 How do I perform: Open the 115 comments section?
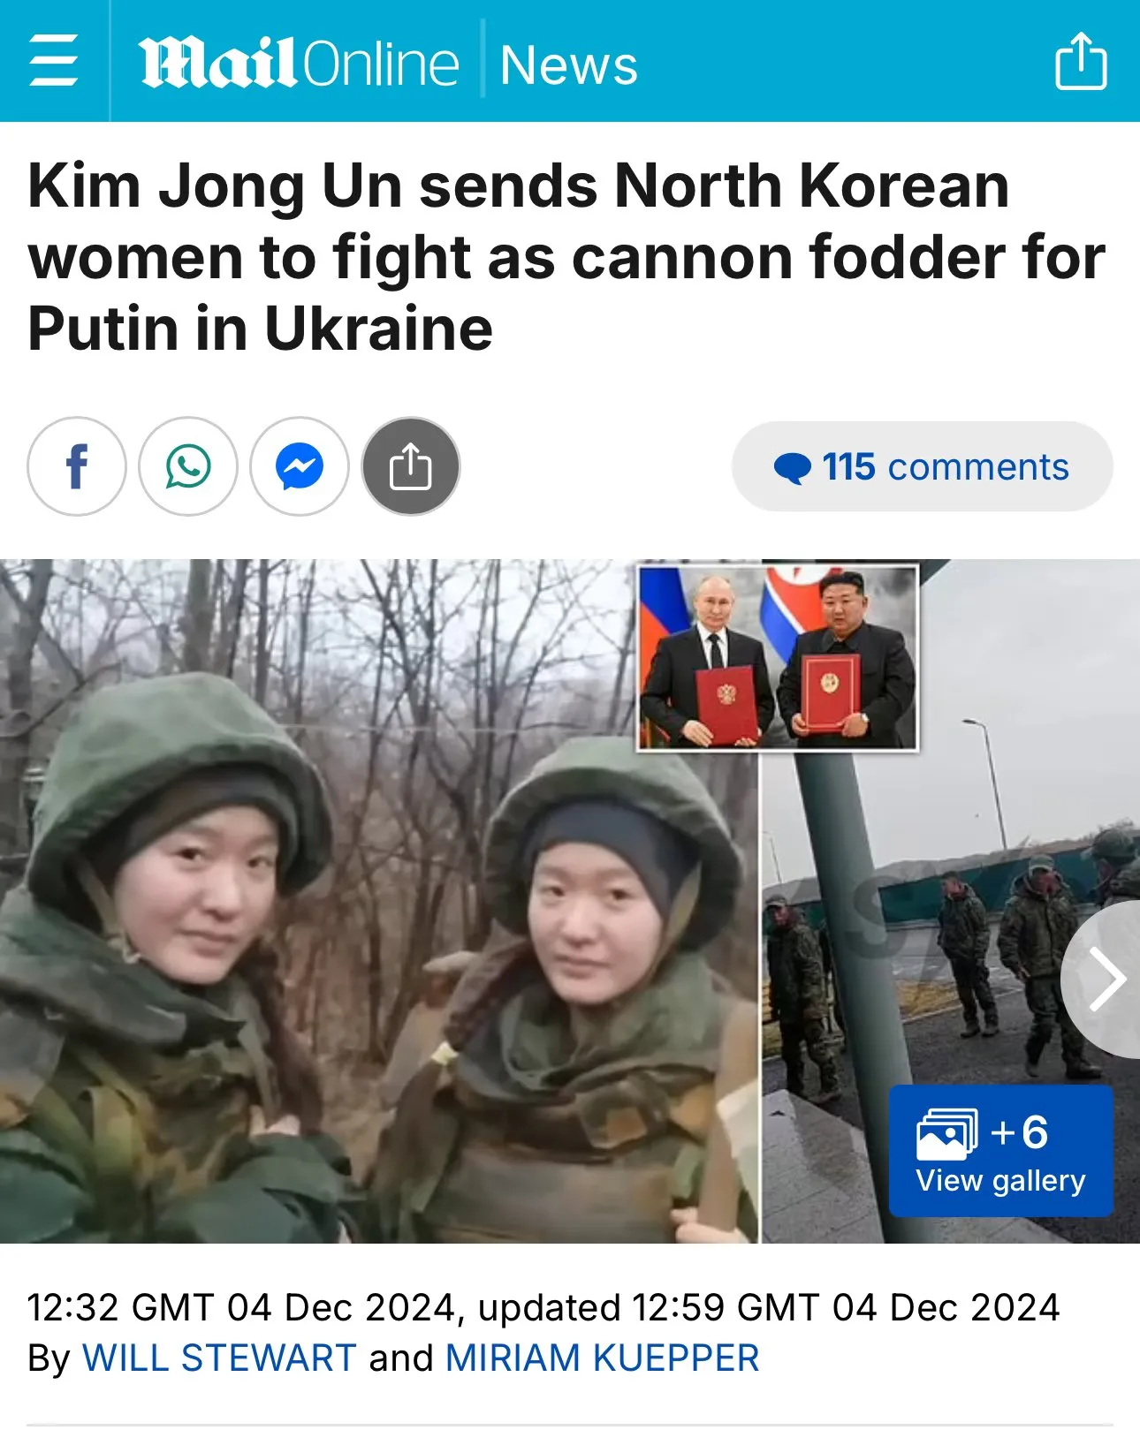pos(922,466)
